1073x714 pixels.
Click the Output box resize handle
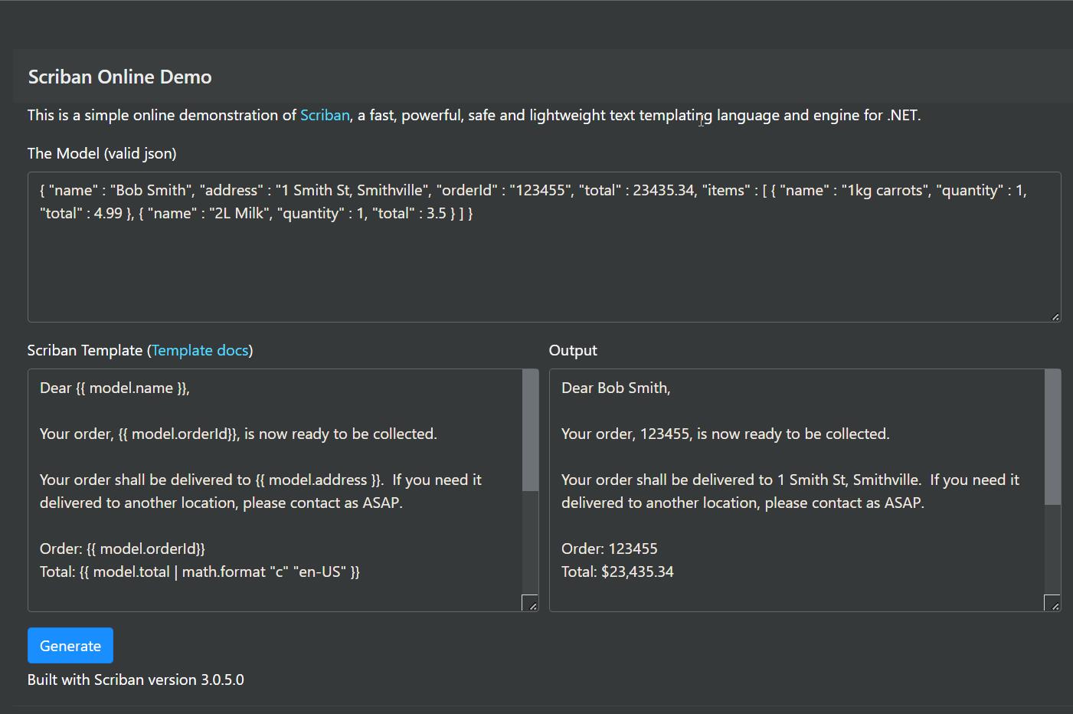pos(1052,604)
